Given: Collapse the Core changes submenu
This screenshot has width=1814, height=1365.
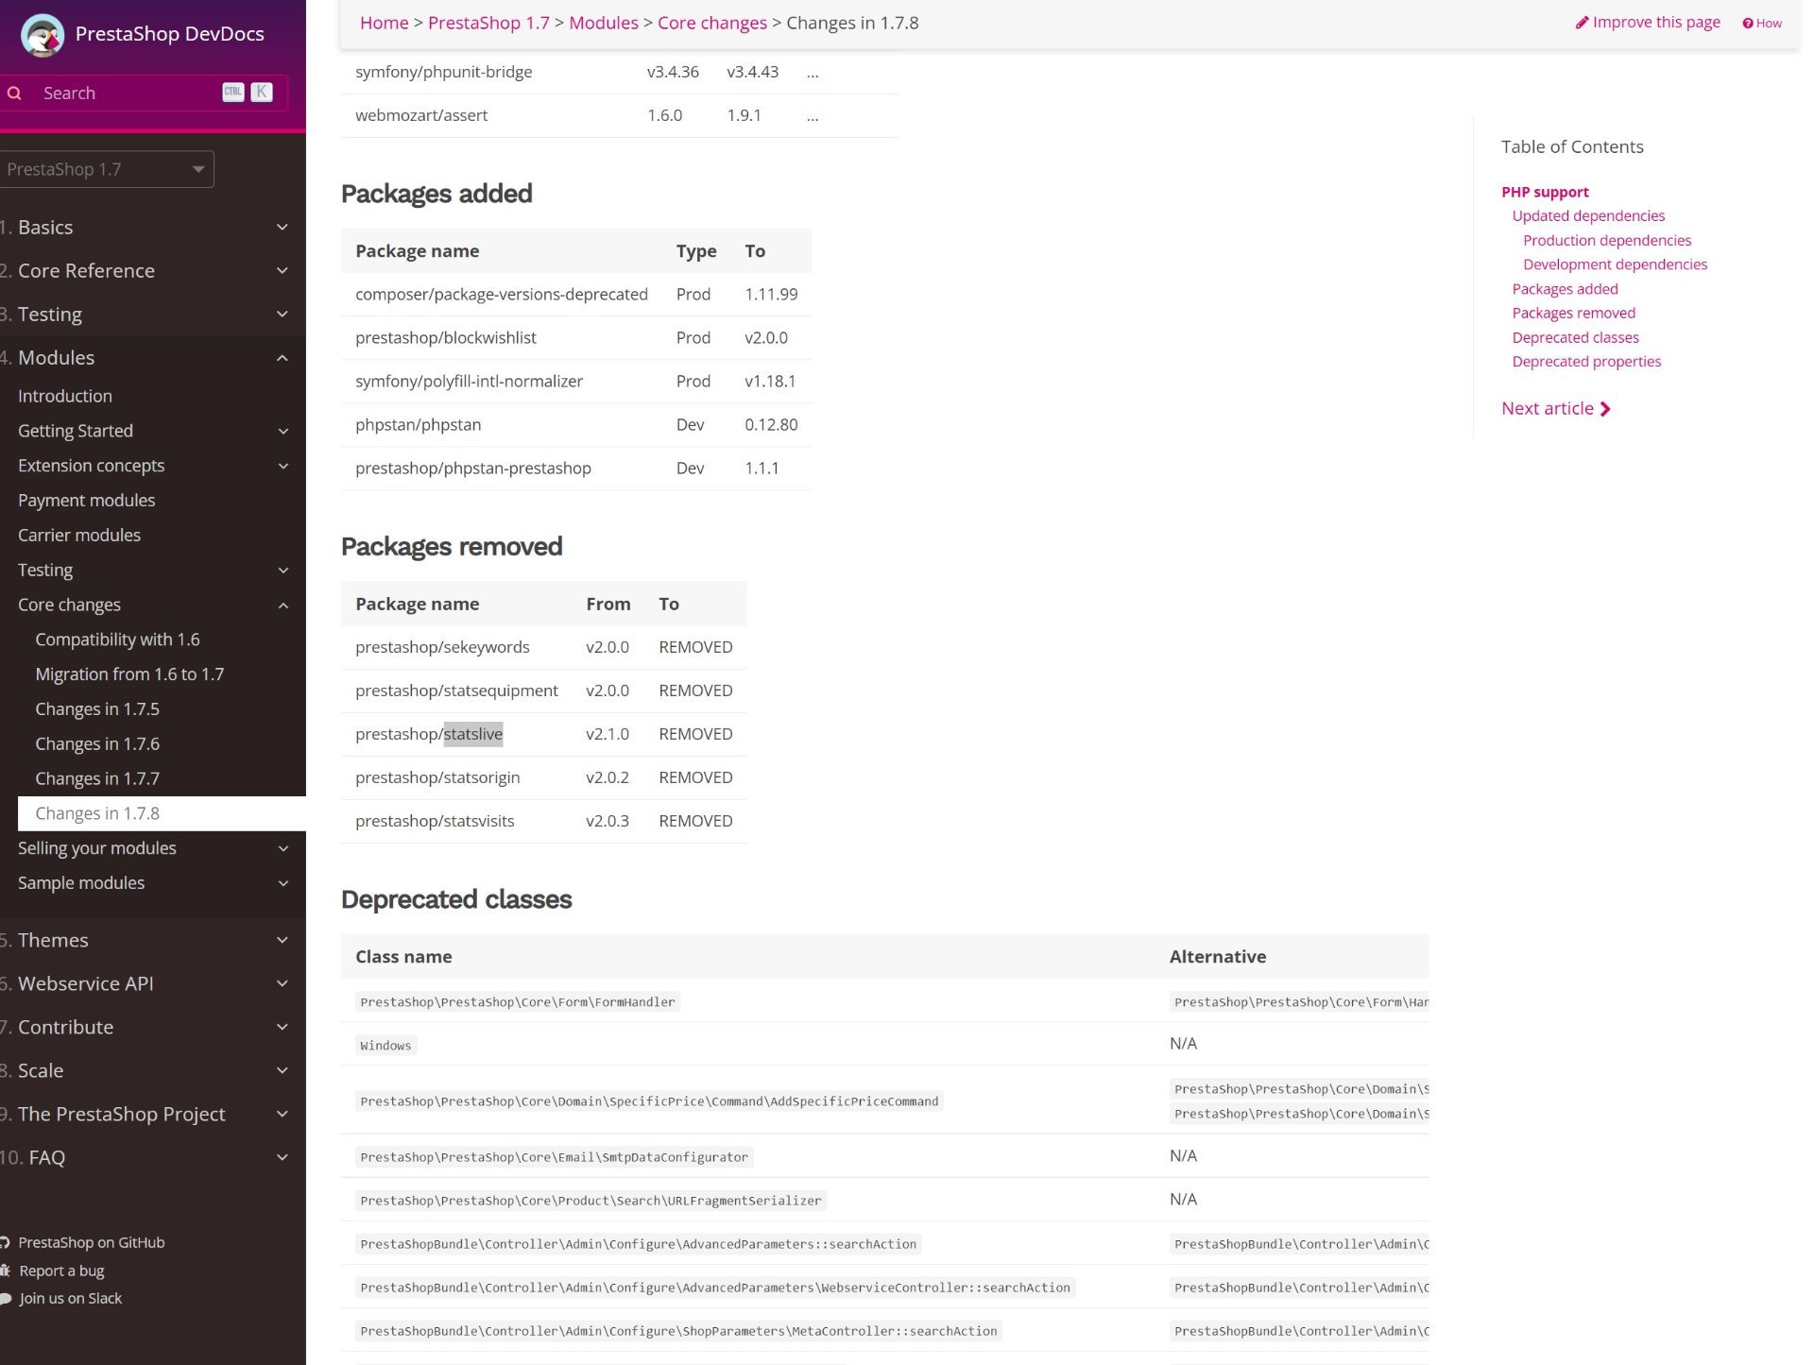Looking at the screenshot, I should (x=282, y=606).
